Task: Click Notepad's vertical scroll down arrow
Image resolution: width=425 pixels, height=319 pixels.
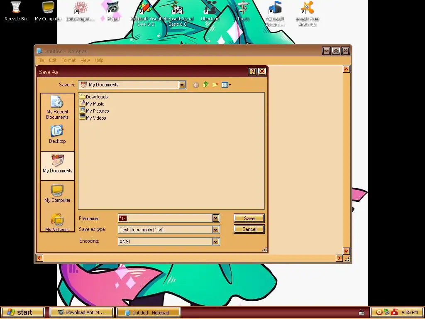Action: pos(346,251)
